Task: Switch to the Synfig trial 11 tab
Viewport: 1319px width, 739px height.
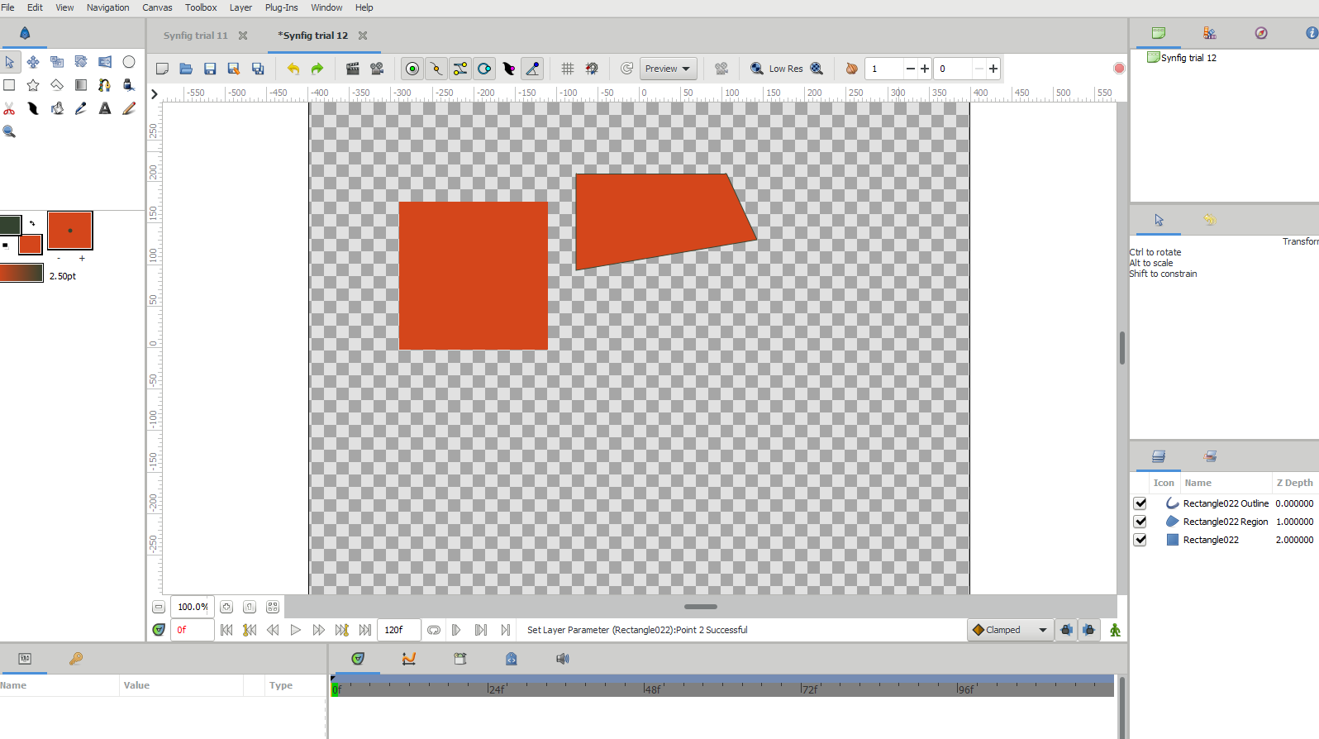Action: coord(196,36)
